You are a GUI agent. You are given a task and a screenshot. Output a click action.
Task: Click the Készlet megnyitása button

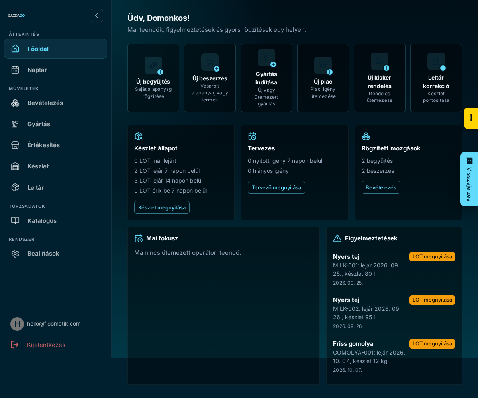click(x=162, y=207)
